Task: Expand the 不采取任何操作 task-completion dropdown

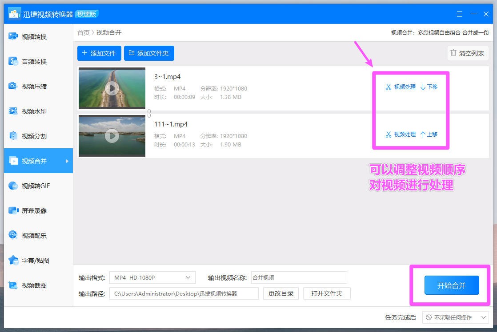Action: (x=455, y=317)
